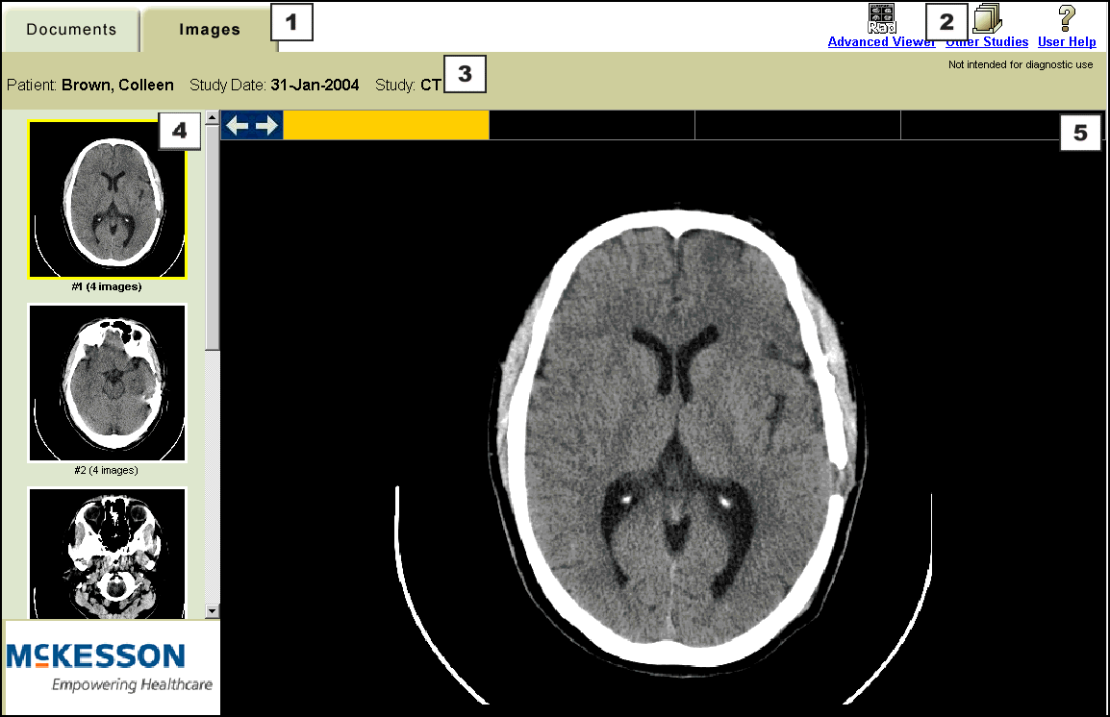1110x717 pixels.
Task: Select the third series thumbnail at bottom
Action: pyautogui.click(x=107, y=552)
